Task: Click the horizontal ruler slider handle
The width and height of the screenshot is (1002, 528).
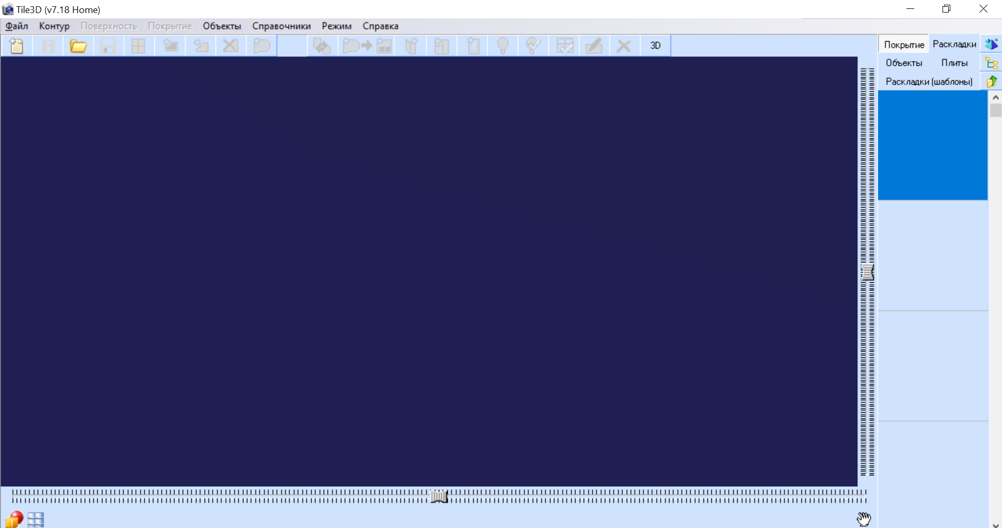Action: point(439,496)
